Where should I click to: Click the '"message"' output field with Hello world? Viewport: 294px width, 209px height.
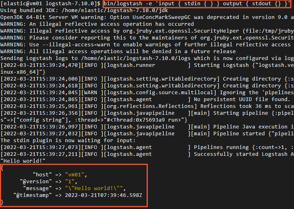[74, 188]
